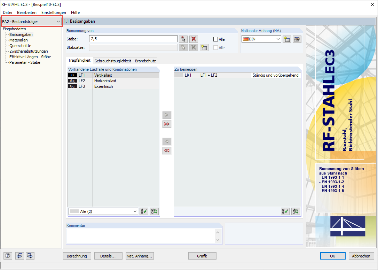Remove all combinations with double left arrow
This screenshot has height=270, width=378.
pos(167,151)
